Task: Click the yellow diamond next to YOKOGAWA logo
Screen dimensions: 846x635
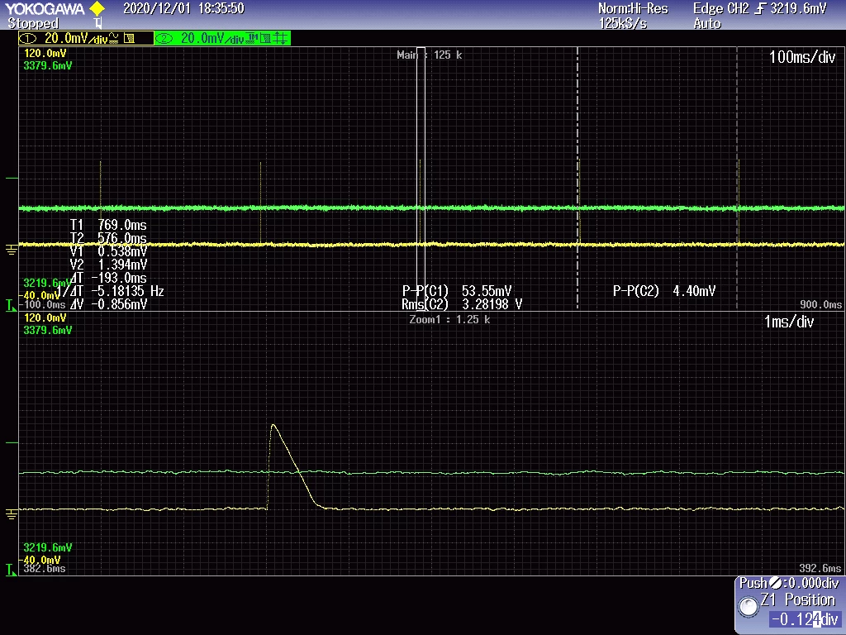Action: (97, 8)
